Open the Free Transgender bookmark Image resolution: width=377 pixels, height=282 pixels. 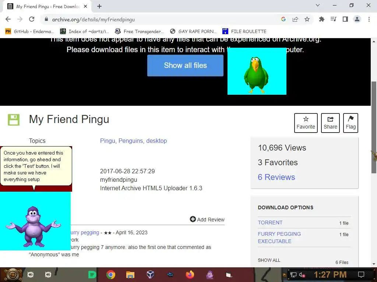pos(139,32)
